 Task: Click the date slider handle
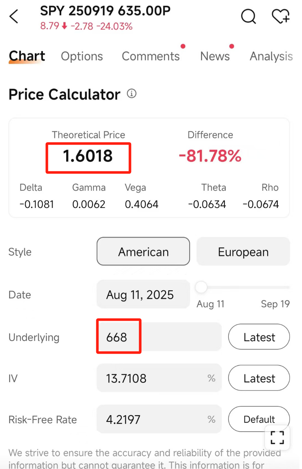[x=201, y=287]
